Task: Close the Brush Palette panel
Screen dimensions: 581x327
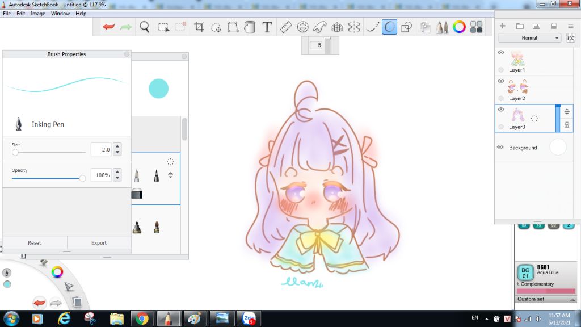Action: click(x=184, y=56)
